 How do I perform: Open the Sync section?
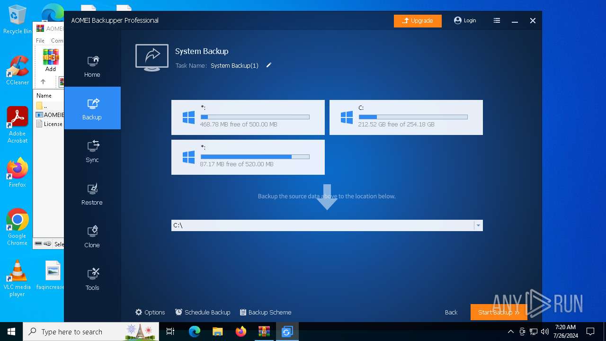[x=92, y=151]
